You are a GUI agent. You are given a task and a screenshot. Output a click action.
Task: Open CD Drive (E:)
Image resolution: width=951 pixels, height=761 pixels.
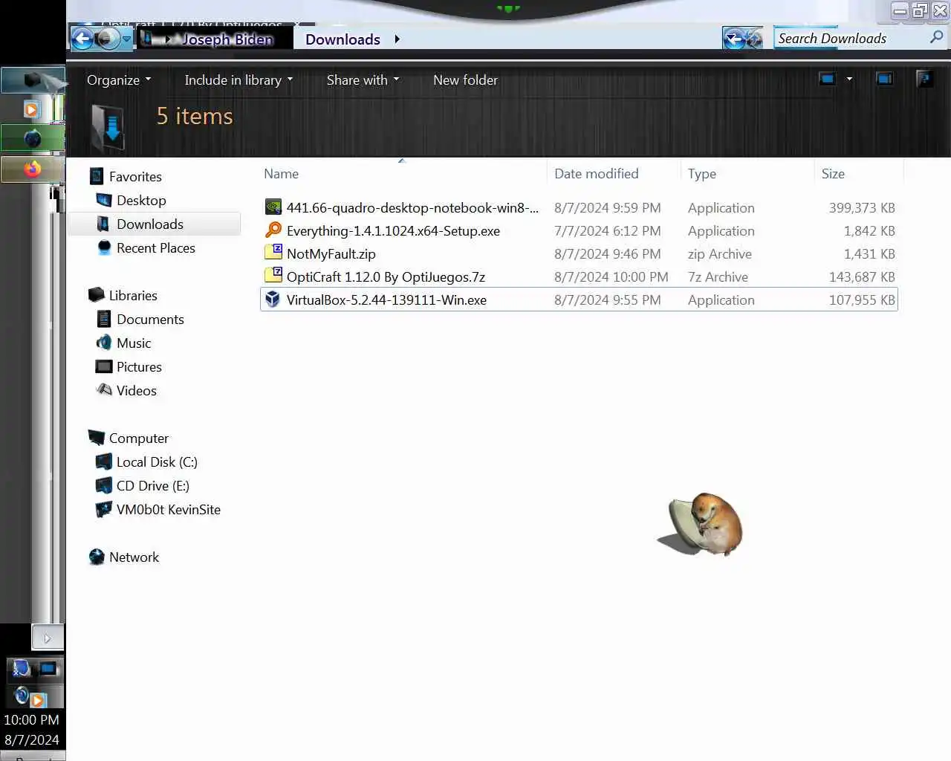(x=152, y=485)
